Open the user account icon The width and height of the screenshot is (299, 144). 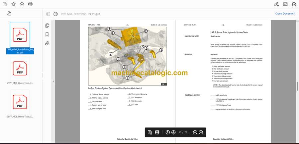[x=294, y=4]
